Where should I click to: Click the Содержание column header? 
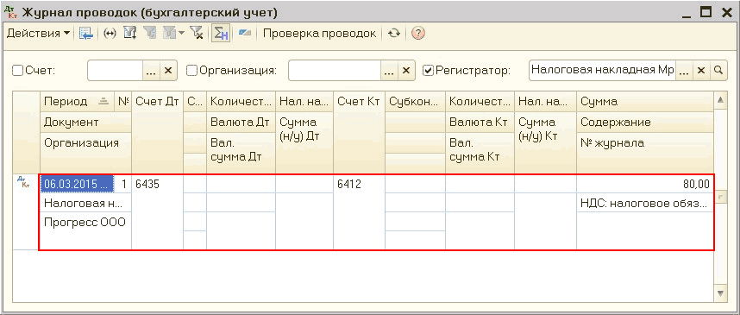pos(644,123)
